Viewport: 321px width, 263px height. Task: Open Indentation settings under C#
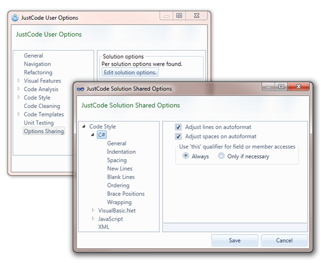[121, 152]
